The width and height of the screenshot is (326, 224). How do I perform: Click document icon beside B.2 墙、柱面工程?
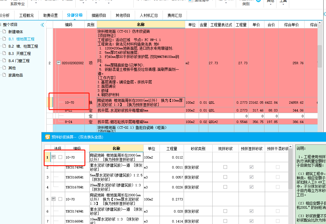pos(4,46)
